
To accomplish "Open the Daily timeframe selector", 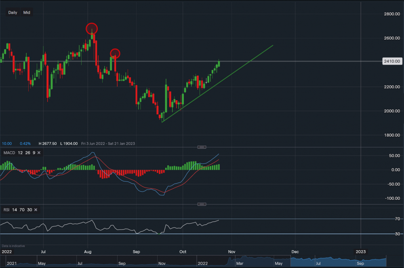I will (13, 13).
